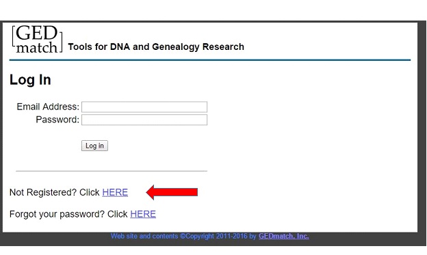This screenshot has width=427, height=255.
Task: Focus the Email Address input field
Action: [x=144, y=107]
